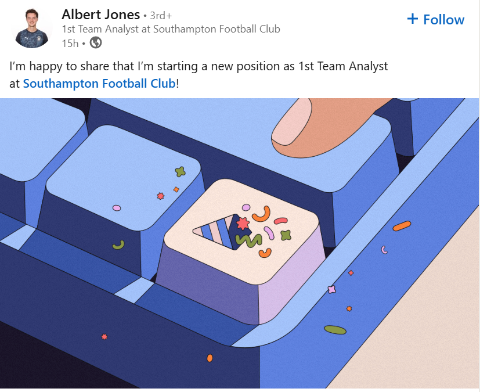Click the headline under Albert Jones's name
Screen dimensions: 480x392
[x=171, y=29]
